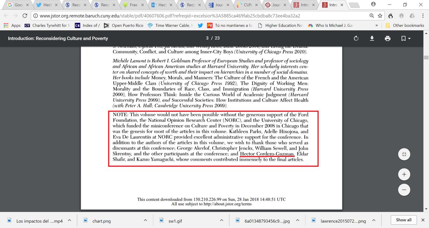Screen dimensions: 429x228
Task: Open the Chrome menu with three dots
Action: click(x=423, y=16)
